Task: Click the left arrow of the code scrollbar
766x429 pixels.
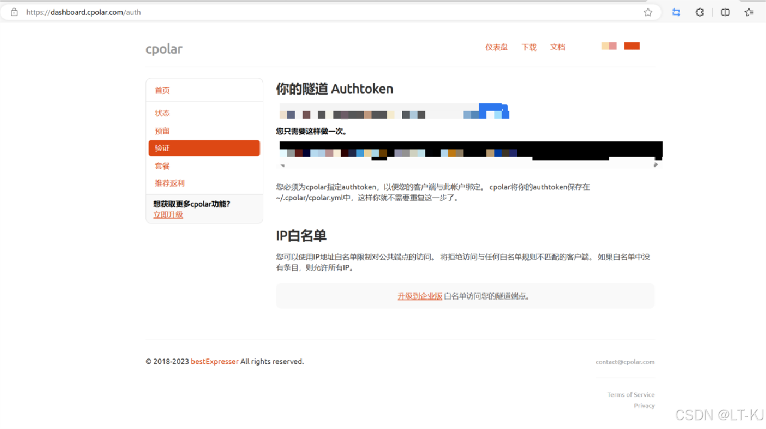Action: pos(282,165)
